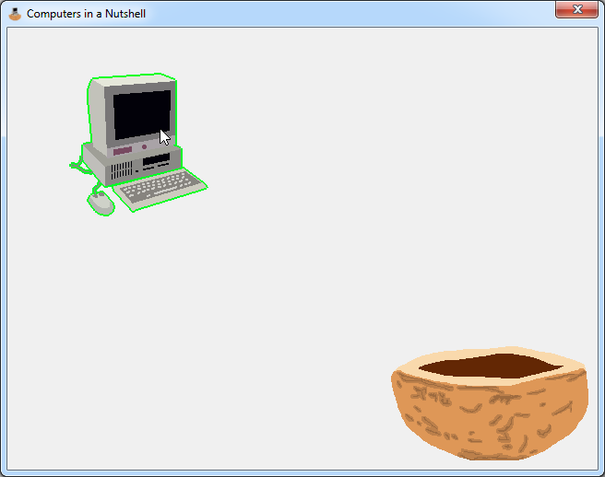This screenshot has height=477, width=605.
Task: Close the Computers in a Nutshell window
Action: 576,9
